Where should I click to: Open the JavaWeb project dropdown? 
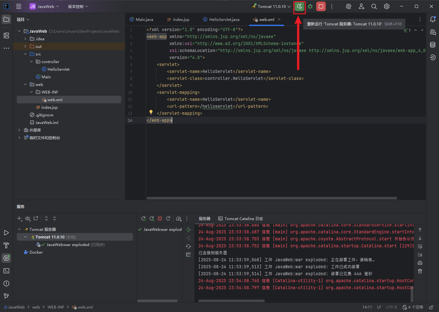pos(44,6)
